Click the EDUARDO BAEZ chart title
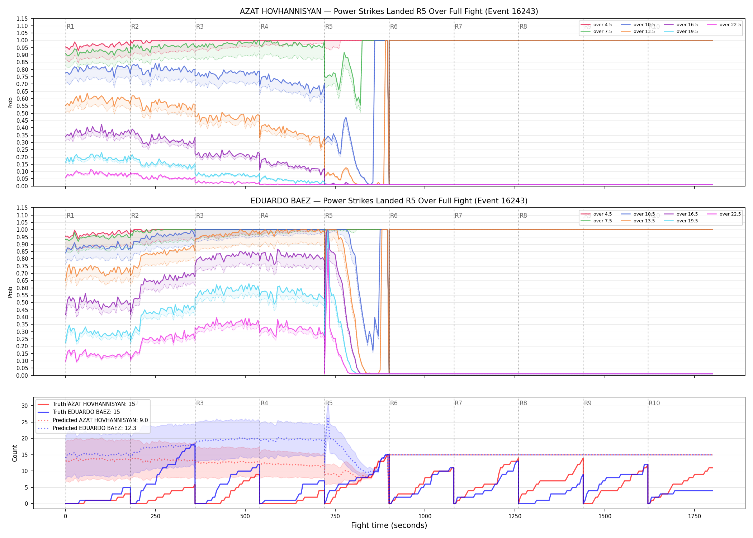Viewport: 753px width, 538px height. pos(389,201)
